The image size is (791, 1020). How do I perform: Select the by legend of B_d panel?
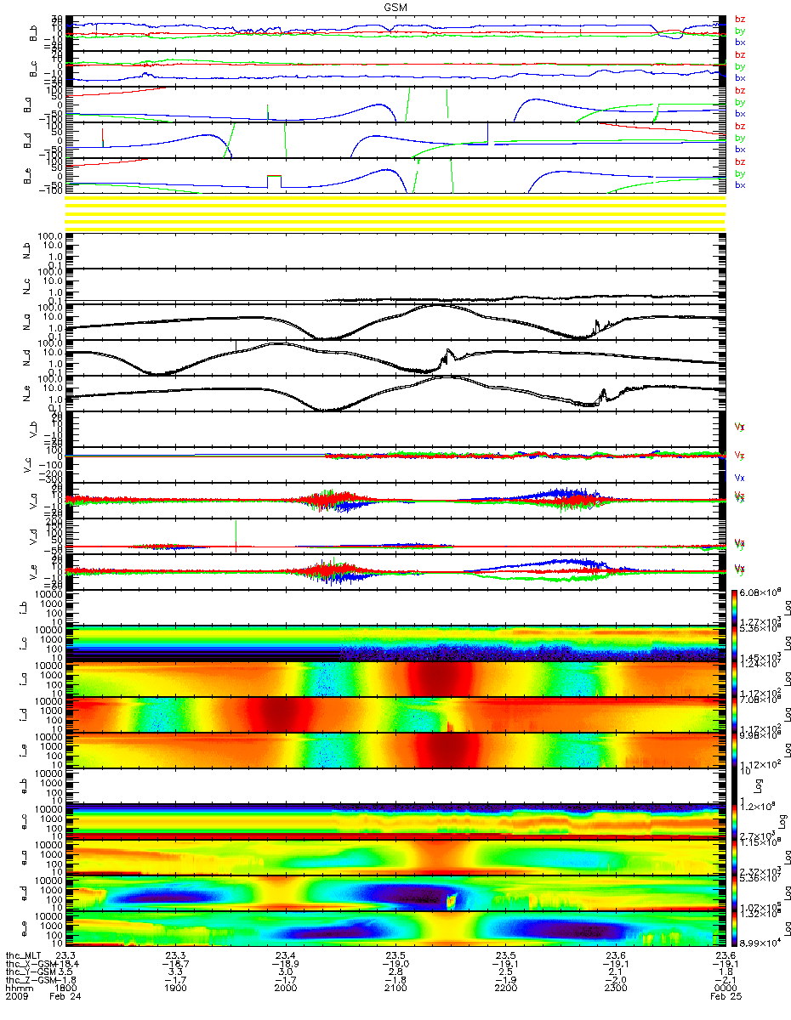coord(740,138)
